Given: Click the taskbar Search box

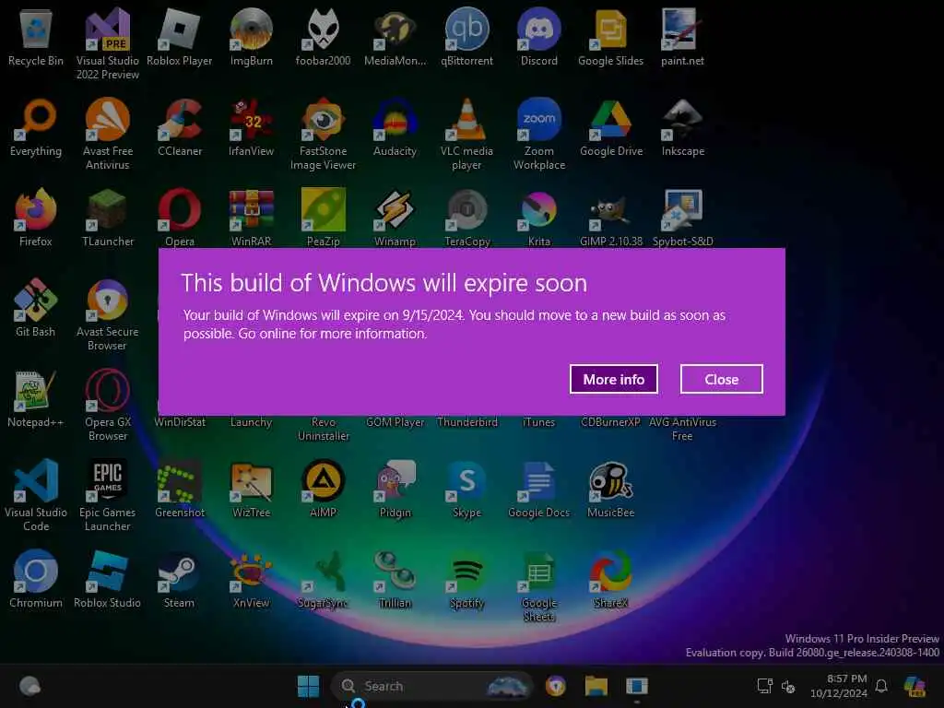Looking at the screenshot, I should [431, 686].
